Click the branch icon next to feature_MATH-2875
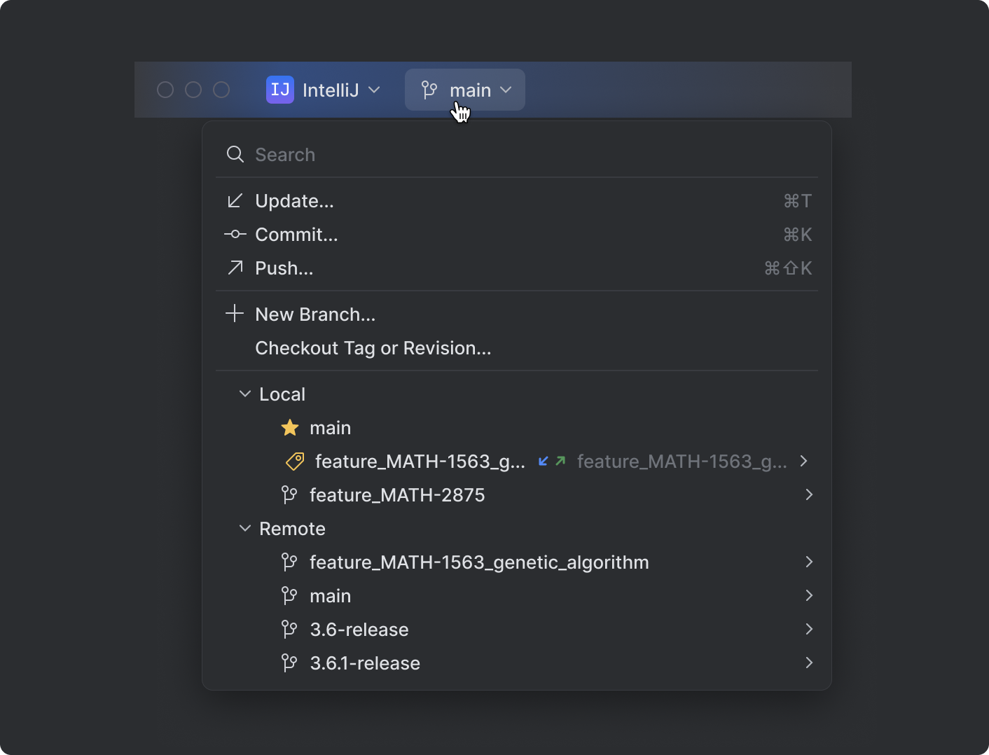 tap(289, 494)
